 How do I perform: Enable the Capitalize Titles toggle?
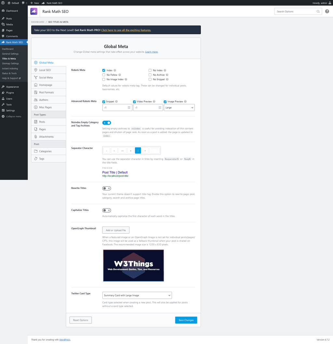pos(107,210)
